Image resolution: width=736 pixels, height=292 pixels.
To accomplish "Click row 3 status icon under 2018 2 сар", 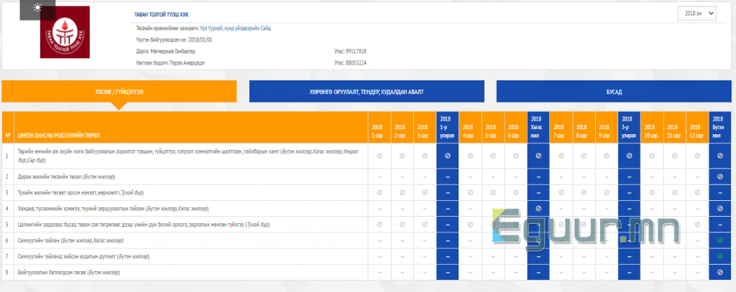I will coord(400,192).
